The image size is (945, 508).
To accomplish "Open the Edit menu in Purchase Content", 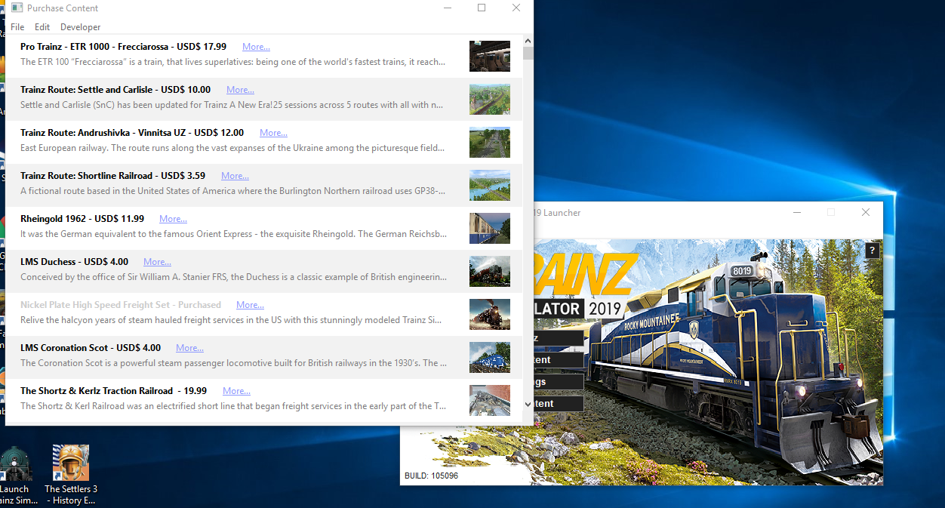I will point(42,27).
